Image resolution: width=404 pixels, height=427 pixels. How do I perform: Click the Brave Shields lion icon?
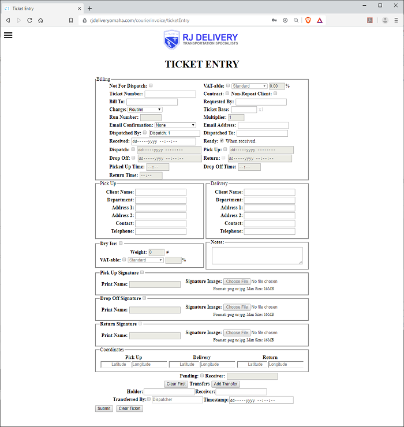click(x=308, y=20)
